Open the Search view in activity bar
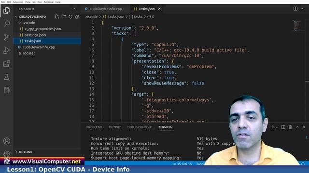 [6, 24]
